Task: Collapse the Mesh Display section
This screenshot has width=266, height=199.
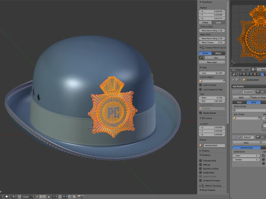Action: click(x=200, y=190)
